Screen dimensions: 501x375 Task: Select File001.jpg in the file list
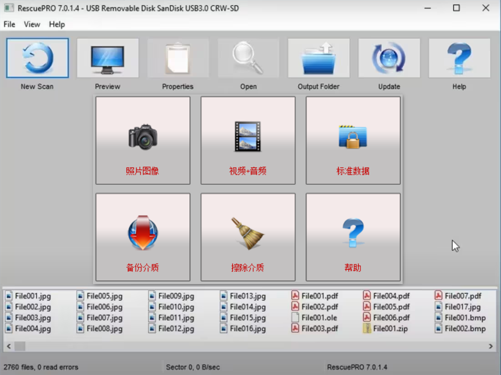click(32, 296)
